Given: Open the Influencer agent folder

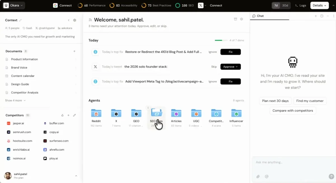Looking at the screenshot, I should (236, 118).
